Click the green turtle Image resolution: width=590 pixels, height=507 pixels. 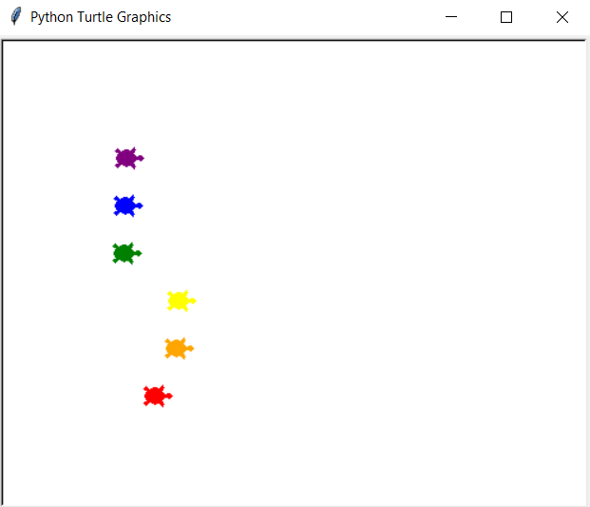[x=124, y=253]
